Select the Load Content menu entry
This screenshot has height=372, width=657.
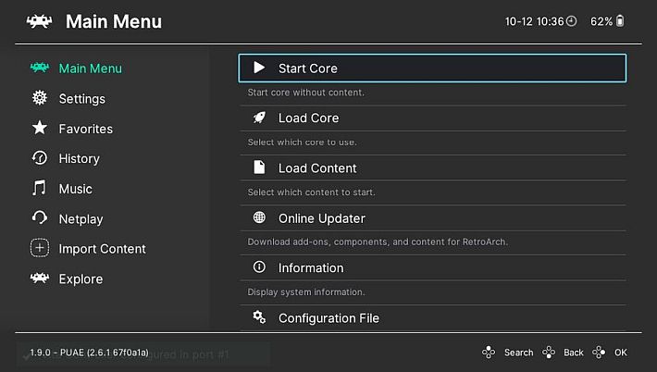pyautogui.click(x=433, y=168)
